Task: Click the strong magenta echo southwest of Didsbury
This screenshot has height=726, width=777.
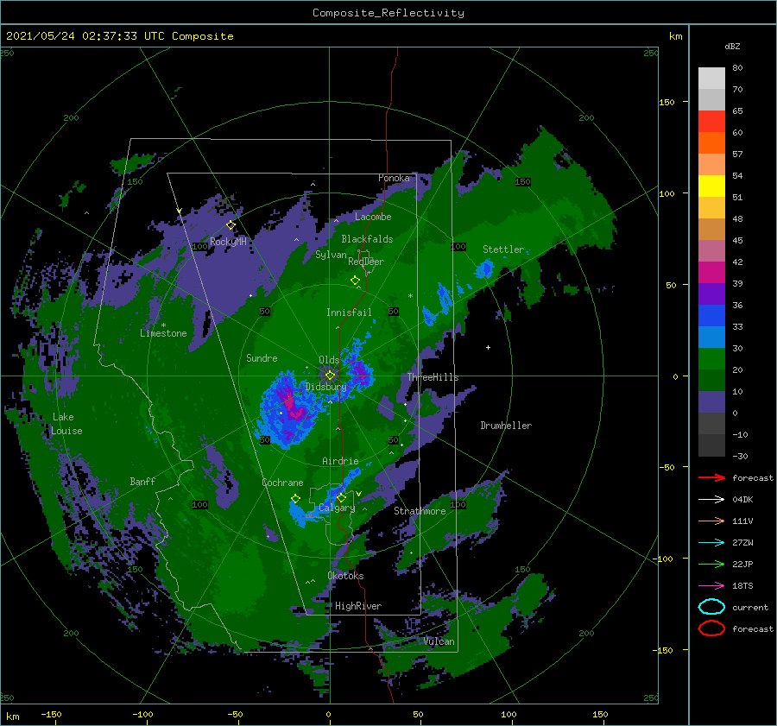Action: pyautogui.click(x=293, y=407)
